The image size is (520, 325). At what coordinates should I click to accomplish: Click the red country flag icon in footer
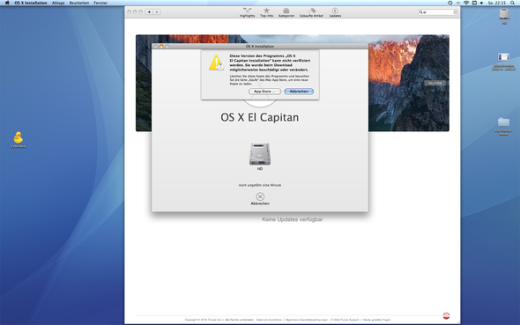coord(446,315)
